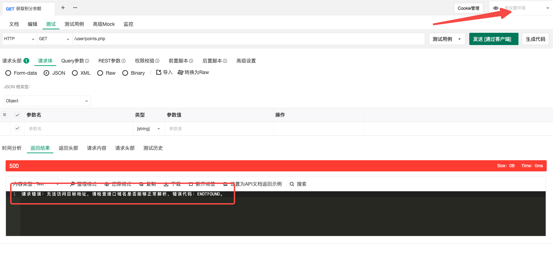The width and height of the screenshot is (553, 259).
Task: Switch to the 编辑 tab
Action: tap(32, 24)
